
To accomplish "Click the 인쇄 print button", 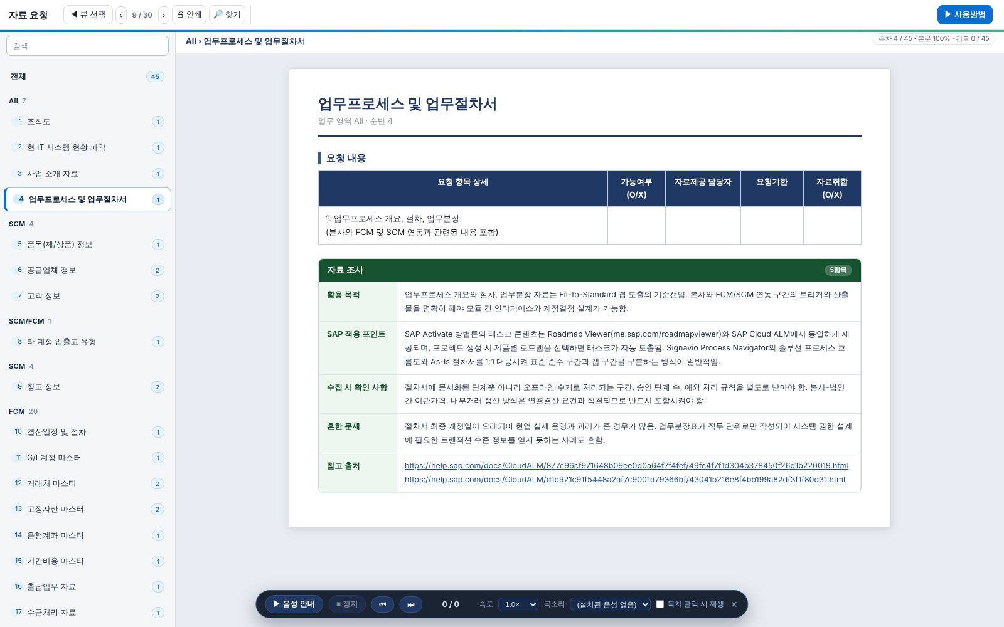I will coord(189,14).
